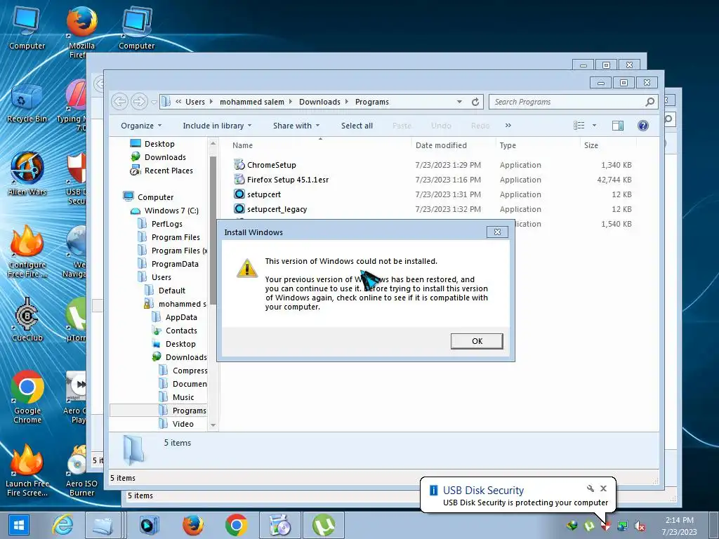Sort by Name column header
Image resolution: width=719 pixels, height=539 pixels.
242,145
